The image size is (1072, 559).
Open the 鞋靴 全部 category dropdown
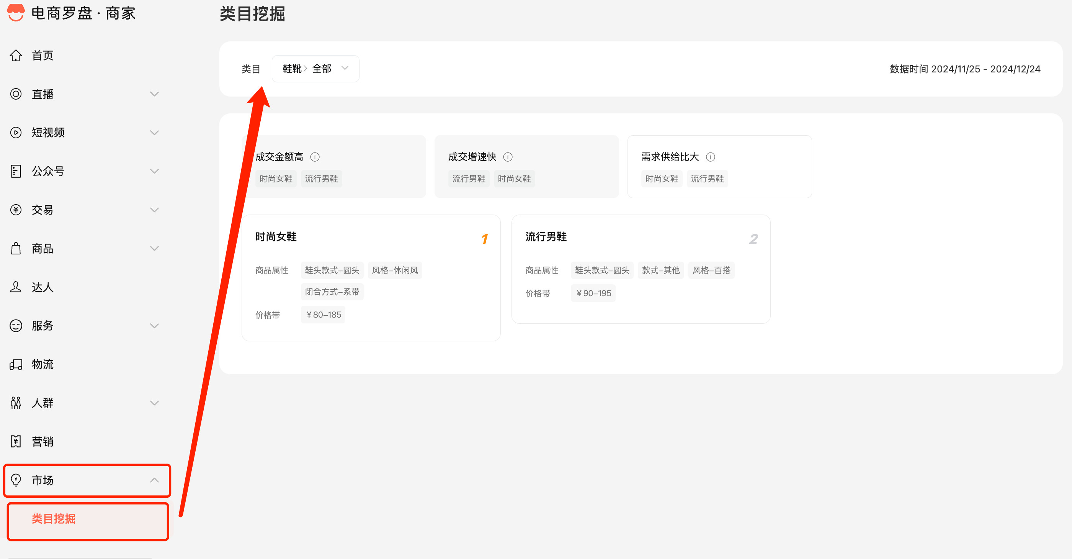315,69
